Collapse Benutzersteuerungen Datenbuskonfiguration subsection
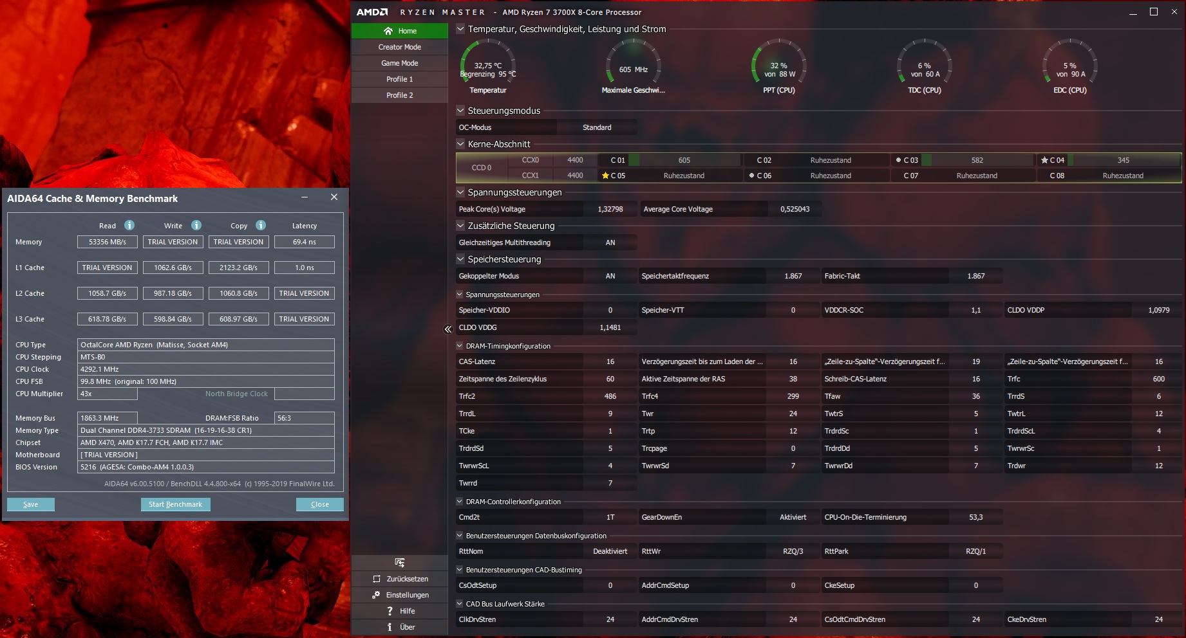Image resolution: width=1186 pixels, height=638 pixels. pos(460,536)
